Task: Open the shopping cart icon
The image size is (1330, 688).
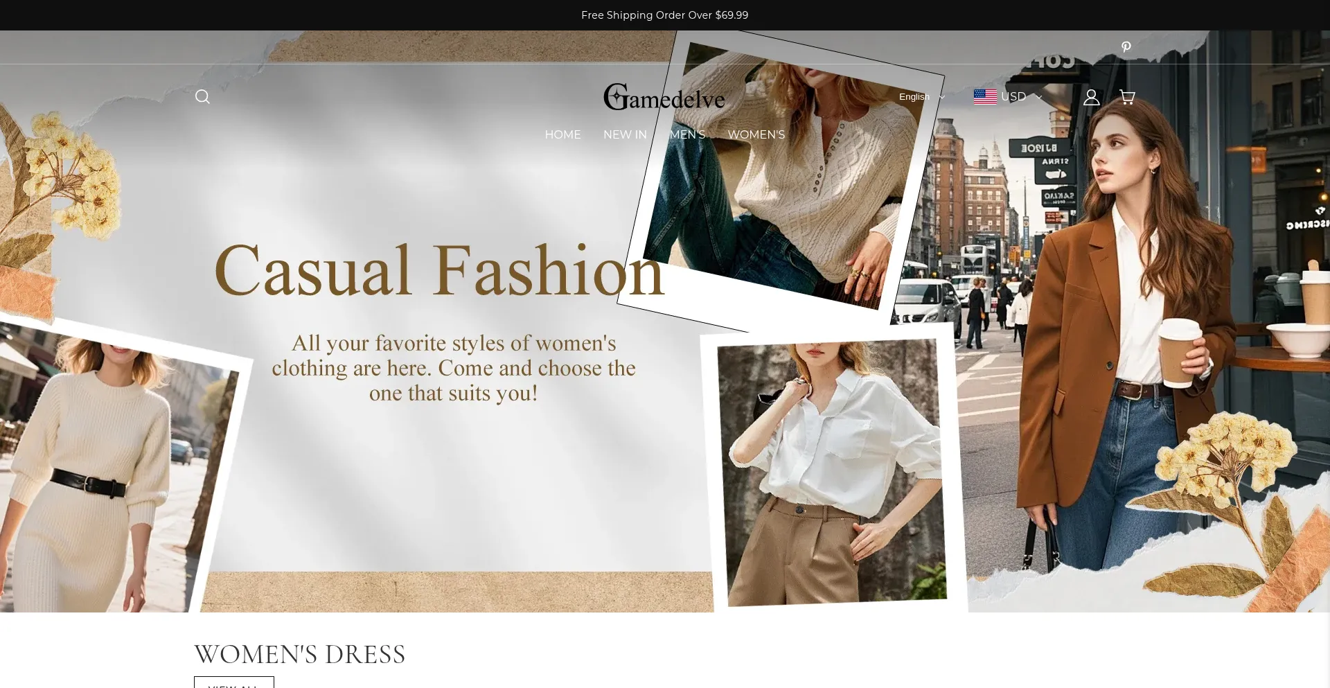Action: pyautogui.click(x=1127, y=97)
